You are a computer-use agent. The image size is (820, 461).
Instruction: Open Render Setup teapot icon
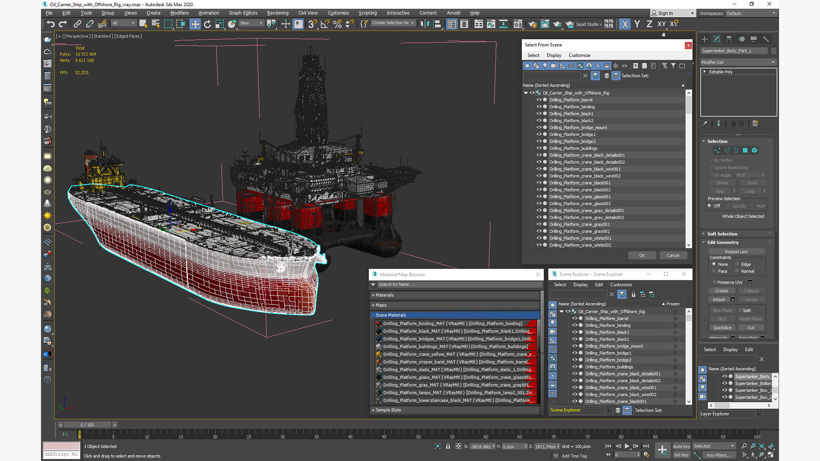(x=532, y=24)
